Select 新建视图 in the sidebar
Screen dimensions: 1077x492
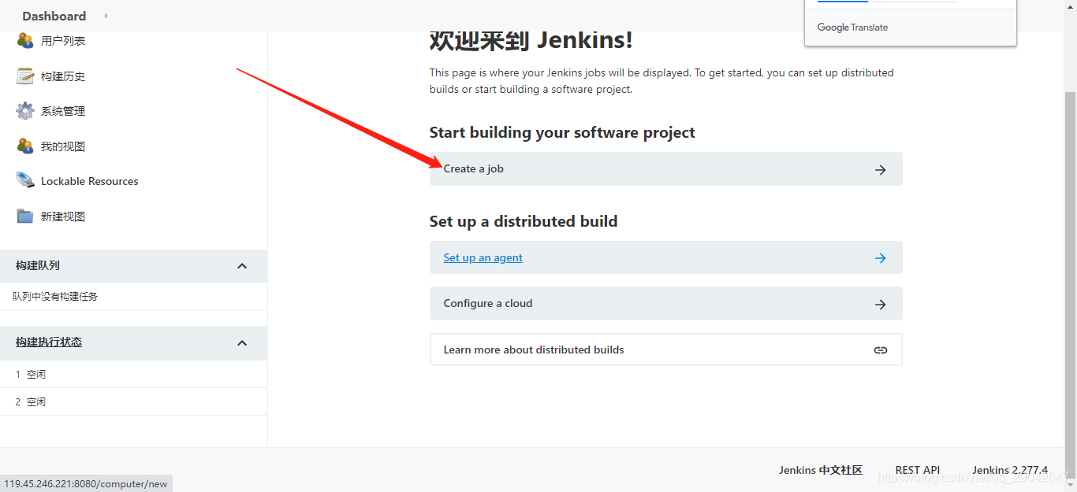coord(63,216)
